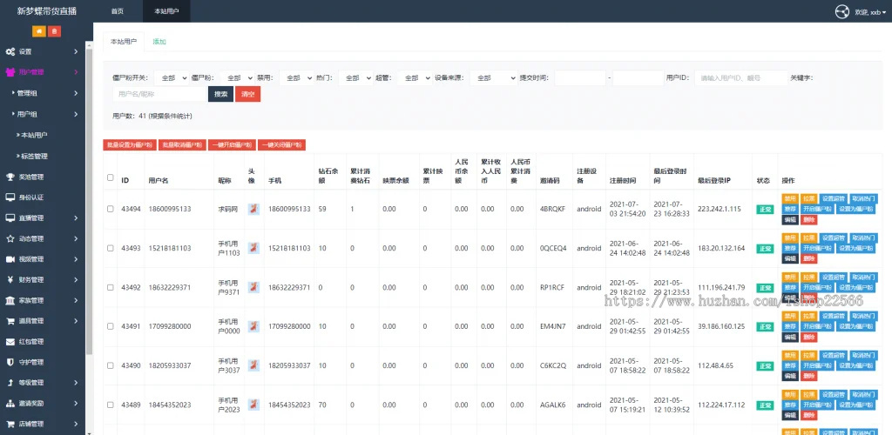Open avatar image of user 43493
This screenshot has width=892, height=435.
[253, 248]
